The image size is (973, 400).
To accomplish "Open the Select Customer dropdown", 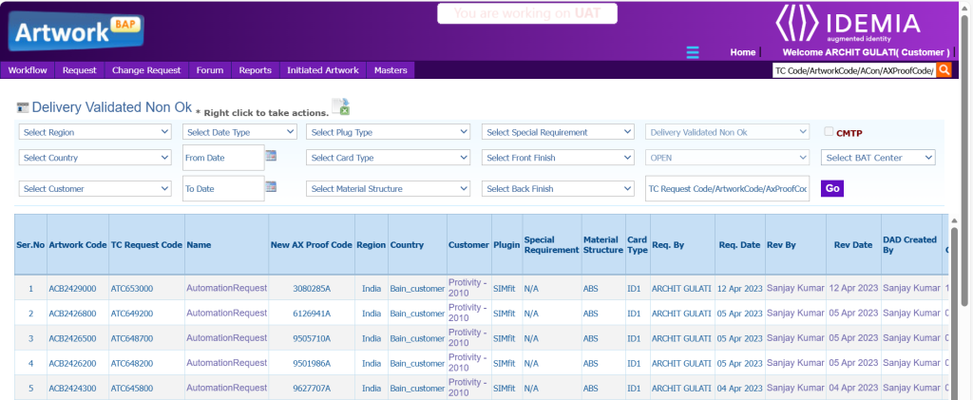I will click(95, 189).
